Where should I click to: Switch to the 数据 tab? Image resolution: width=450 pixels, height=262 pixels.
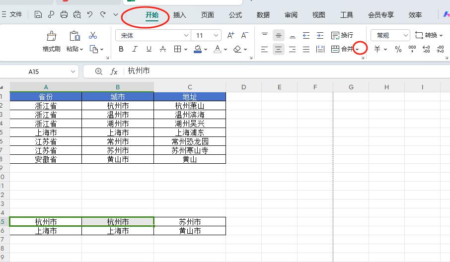point(263,15)
